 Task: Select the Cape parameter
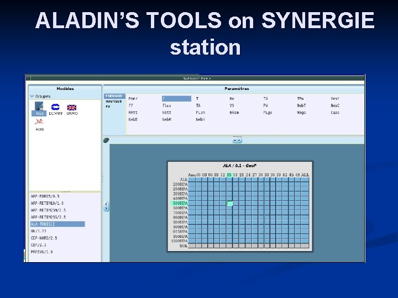click(x=335, y=112)
